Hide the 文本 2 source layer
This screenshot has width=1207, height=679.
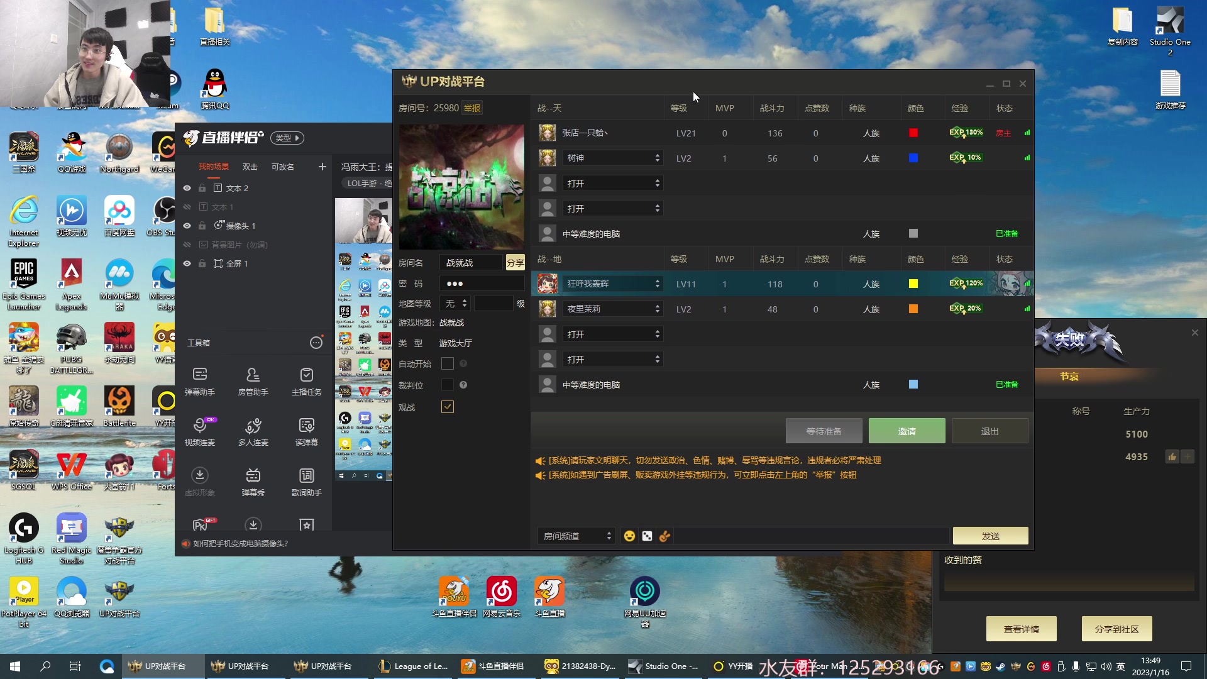[187, 188]
